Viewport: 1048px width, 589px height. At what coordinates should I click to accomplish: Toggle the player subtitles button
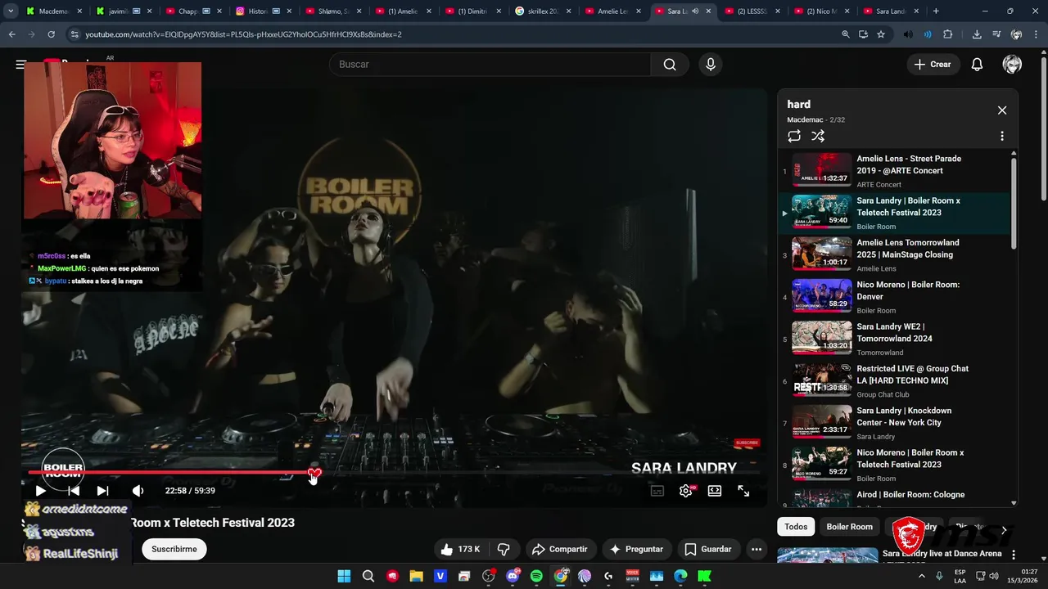pyautogui.click(x=657, y=491)
